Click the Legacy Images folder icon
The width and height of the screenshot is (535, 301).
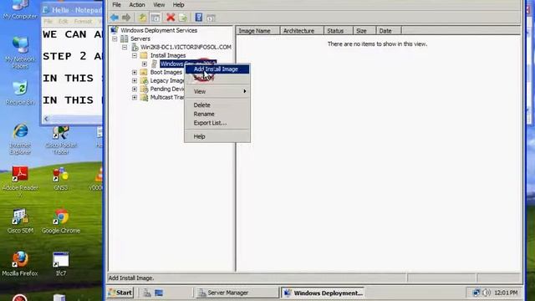click(144, 80)
